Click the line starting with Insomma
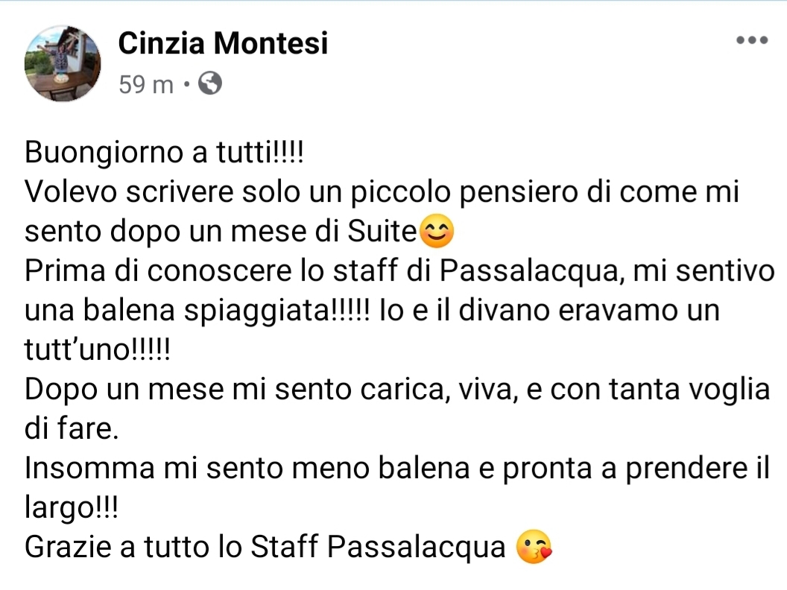This screenshot has height=590, width=787. pyautogui.click(x=397, y=469)
